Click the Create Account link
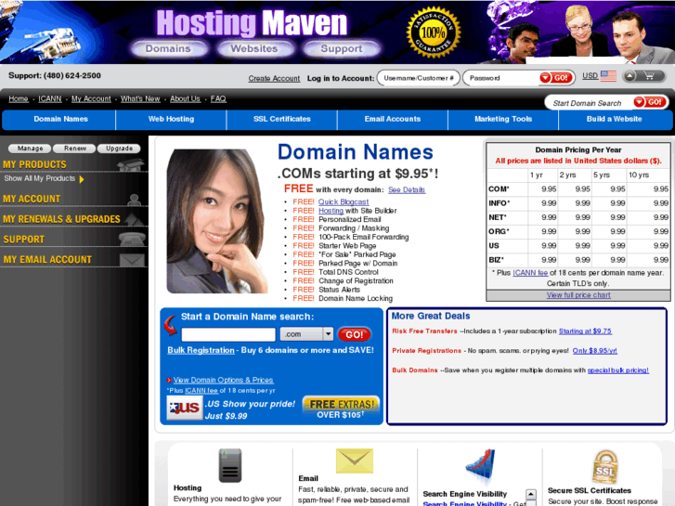Screen dimensions: 675x506 tap(274, 78)
